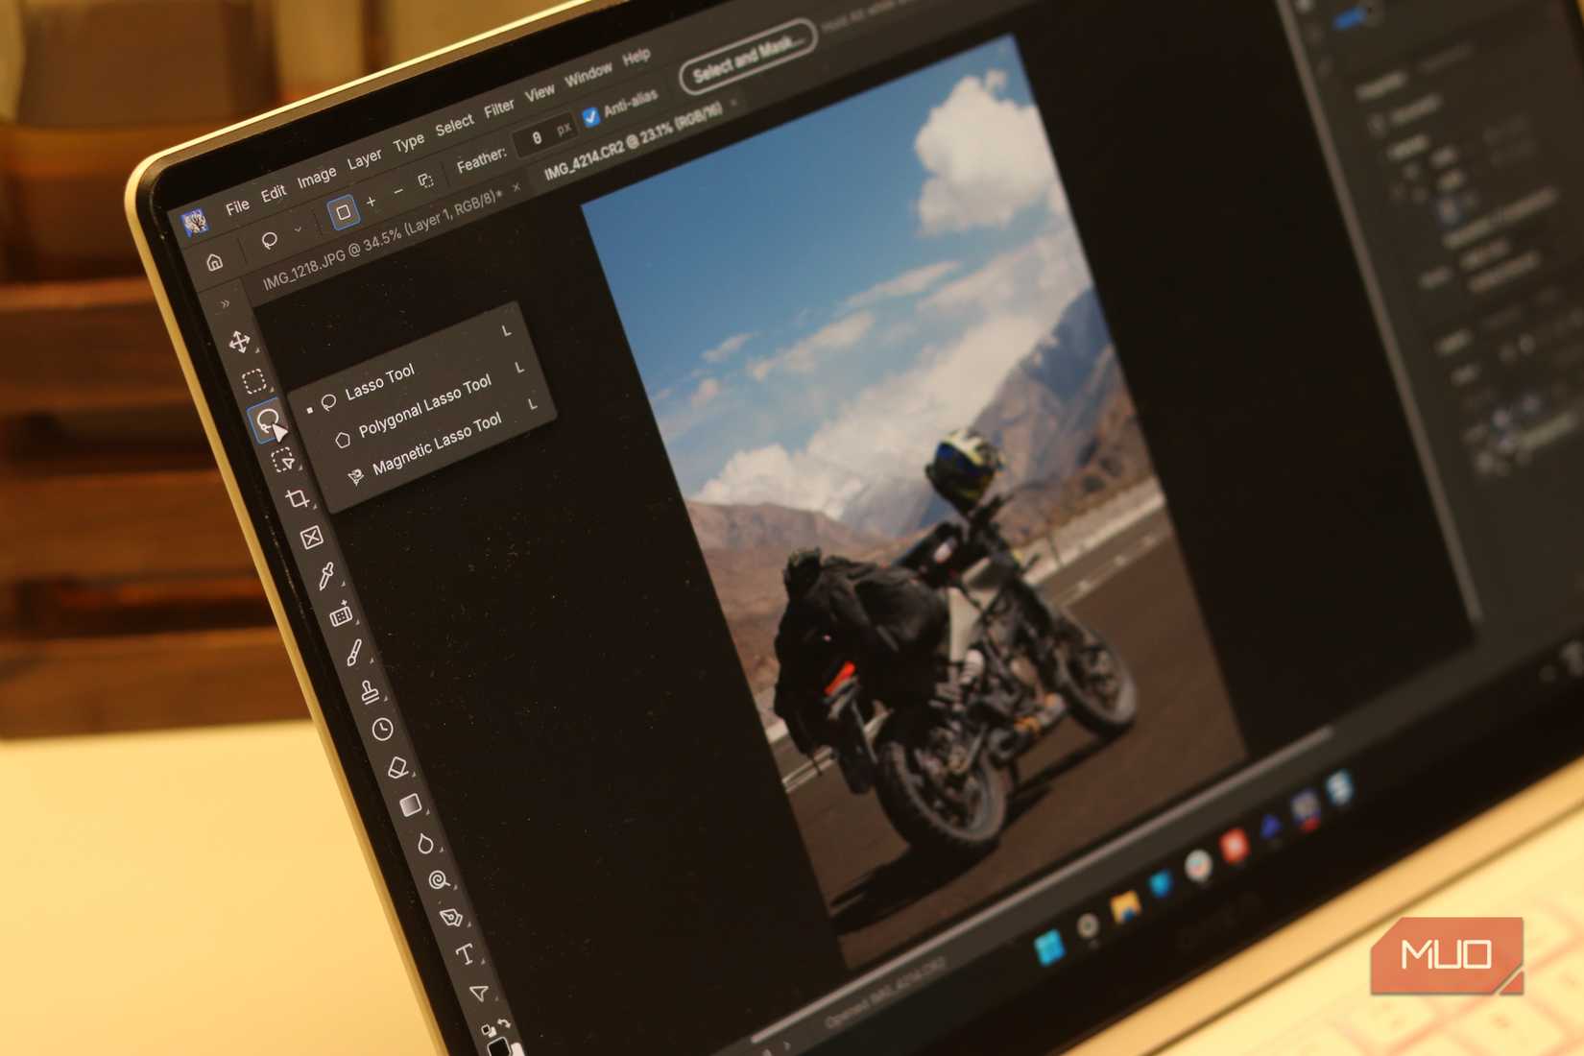Image resolution: width=1584 pixels, height=1056 pixels.
Task: Click the Select and Mask button
Action: (747, 58)
